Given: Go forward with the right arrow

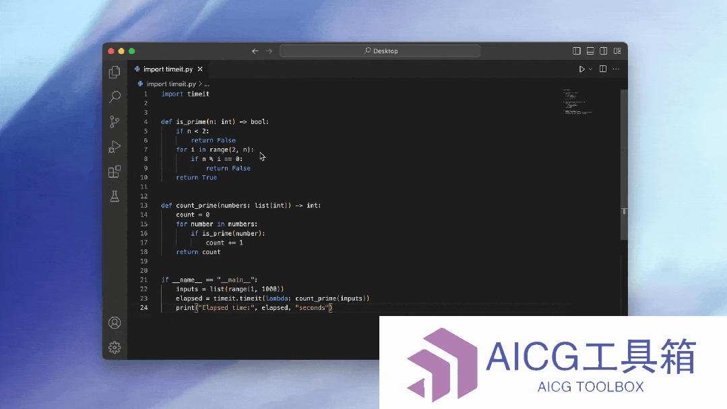Looking at the screenshot, I should click(x=269, y=51).
